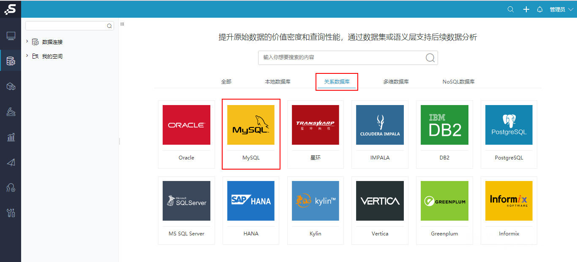Screen dimensions: 577x262
Task: Expand the 数据连接 tree node arrow
Action: tap(27, 41)
